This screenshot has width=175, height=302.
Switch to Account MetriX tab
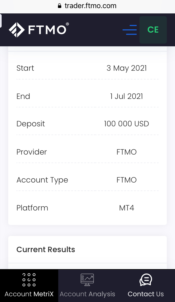[x=29, y=294]
